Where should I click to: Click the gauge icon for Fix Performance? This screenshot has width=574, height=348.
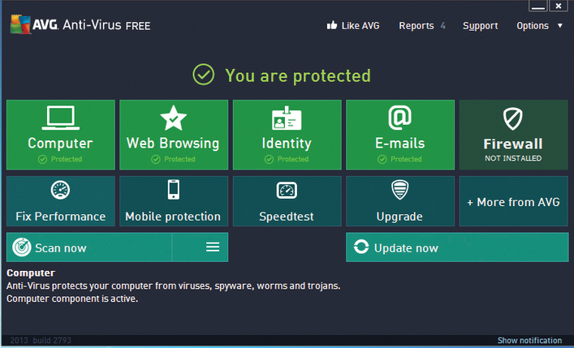pos(60,190)
